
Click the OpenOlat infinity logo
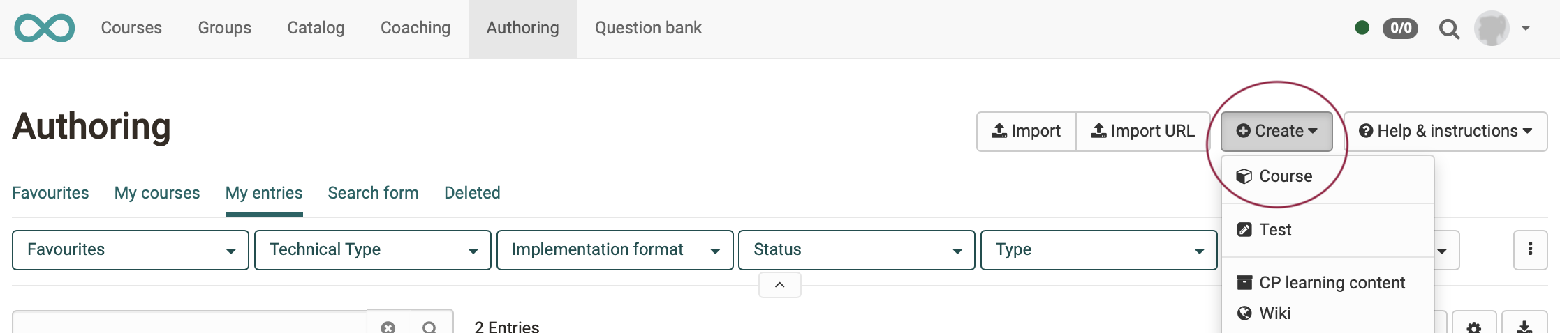pos(44,28)
